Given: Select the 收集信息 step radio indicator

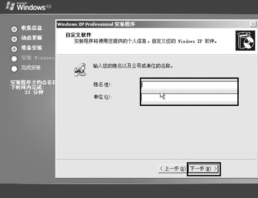Looking at the screenshot, I should [14, 29].
